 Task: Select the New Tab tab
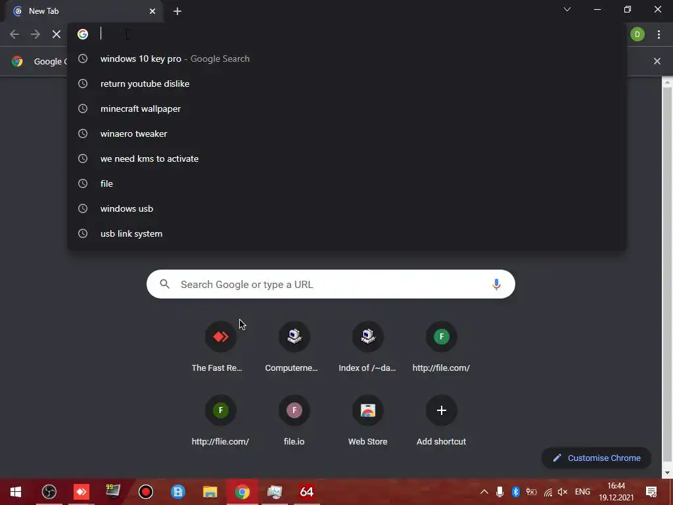pos(83,11)
